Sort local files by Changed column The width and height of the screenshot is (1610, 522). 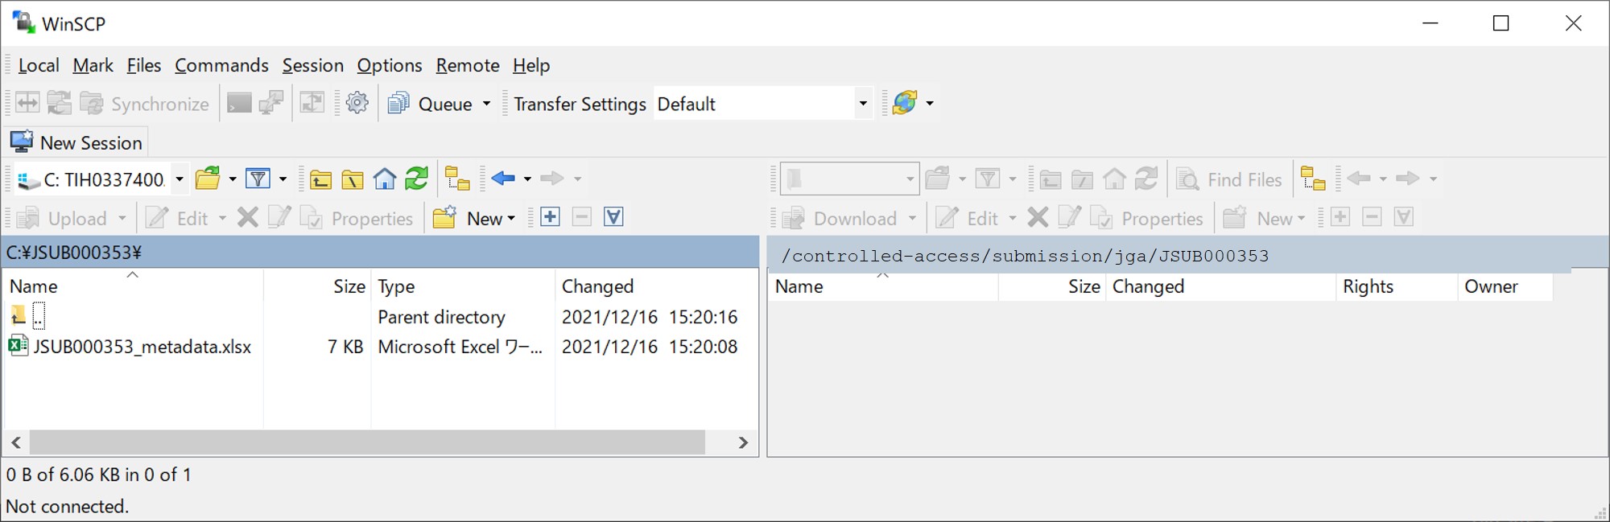(597, 286)
